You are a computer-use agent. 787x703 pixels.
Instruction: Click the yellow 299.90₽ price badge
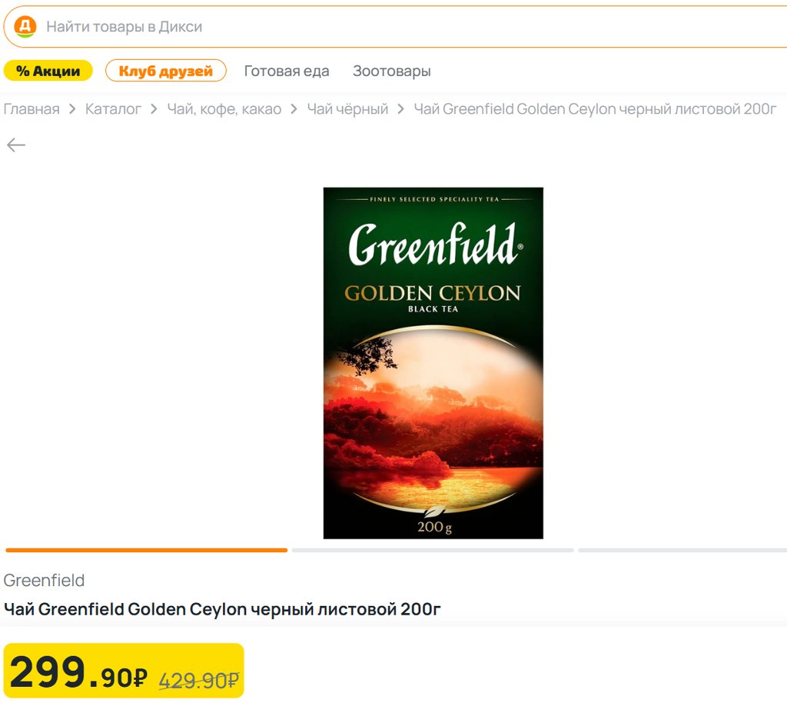point(124,671)
